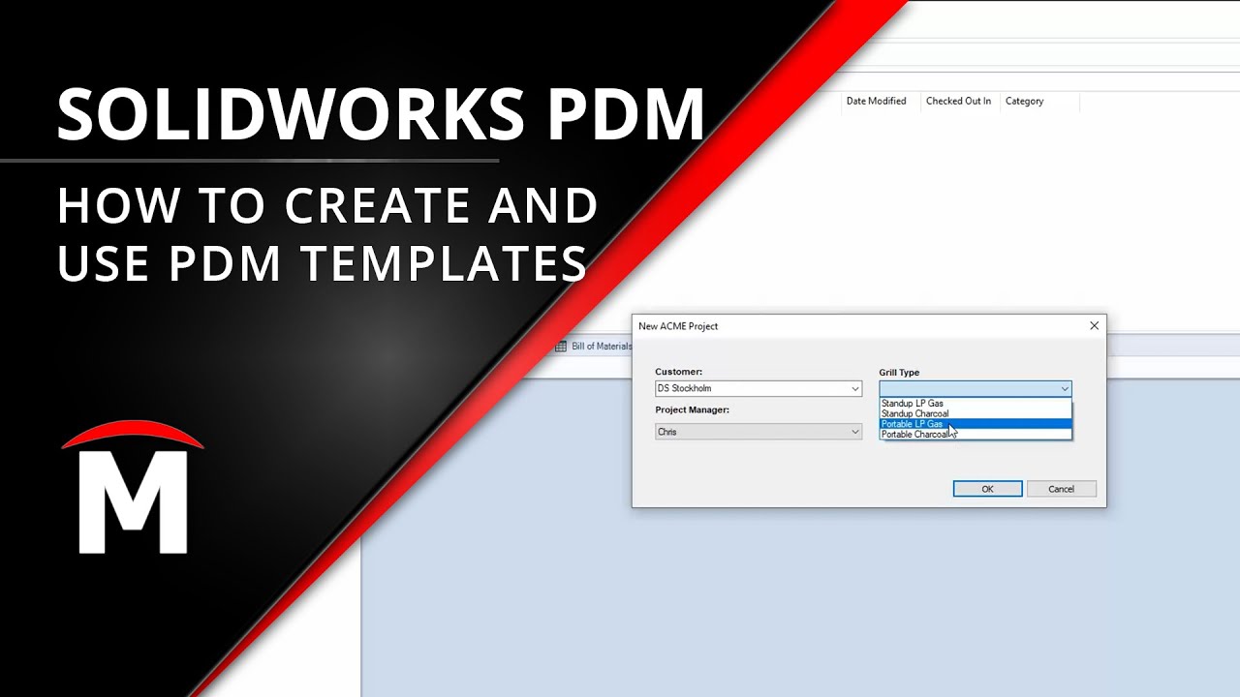Collapse the Grill Type dropdown arrow

point(1065,389)
